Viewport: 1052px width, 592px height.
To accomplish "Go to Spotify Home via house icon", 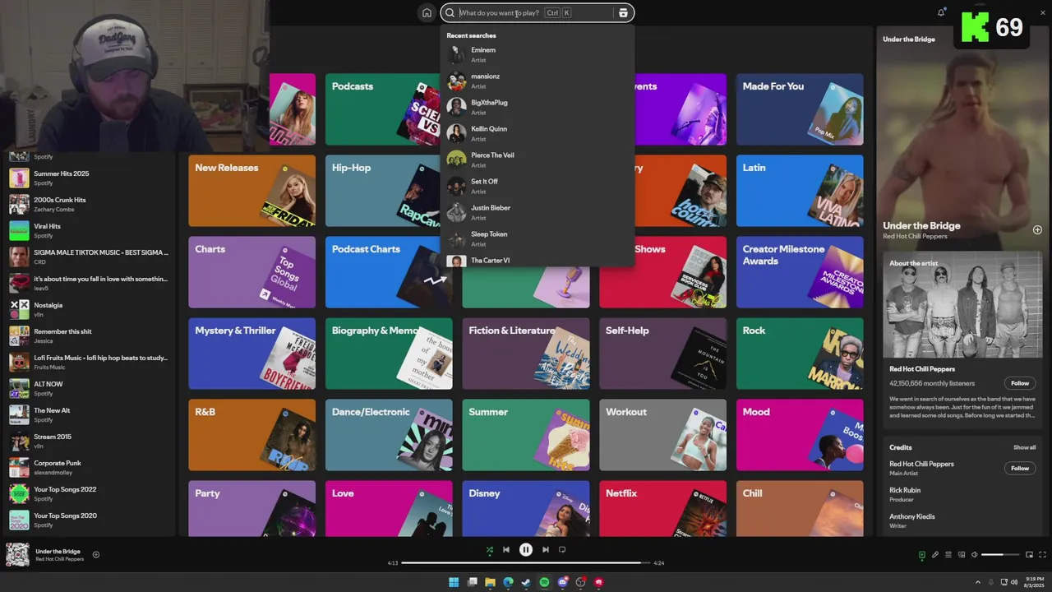I will pyautogui.click(x=427, y=12).
